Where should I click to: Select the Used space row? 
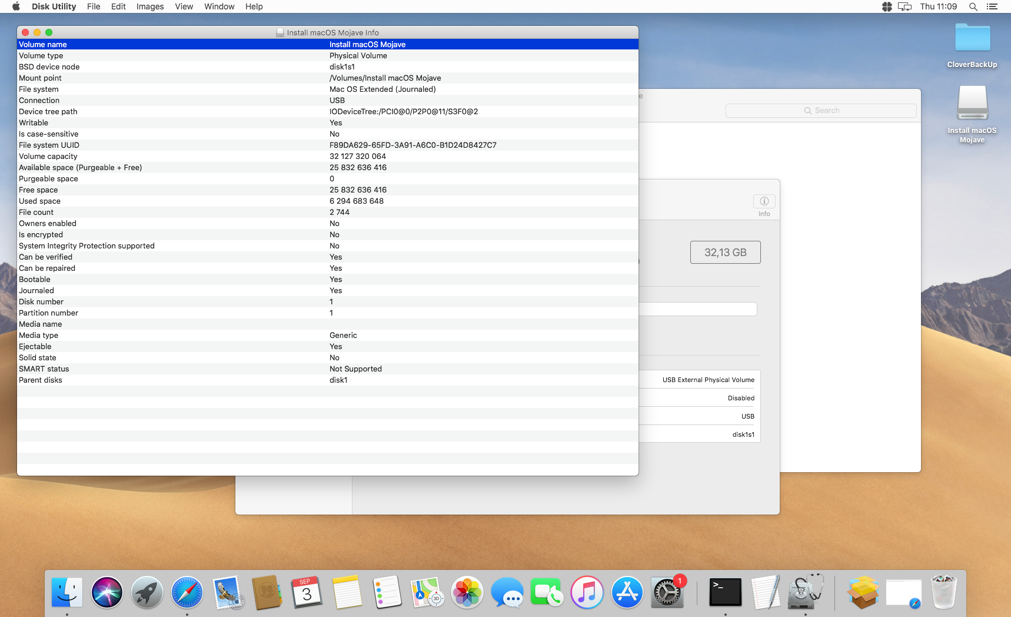328,201
